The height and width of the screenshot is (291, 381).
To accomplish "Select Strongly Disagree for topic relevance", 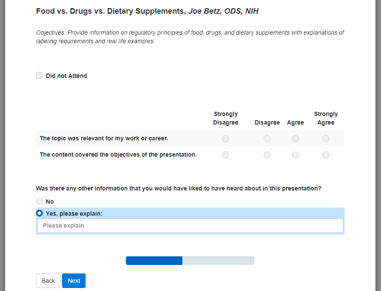I will (x=226, y=139).
